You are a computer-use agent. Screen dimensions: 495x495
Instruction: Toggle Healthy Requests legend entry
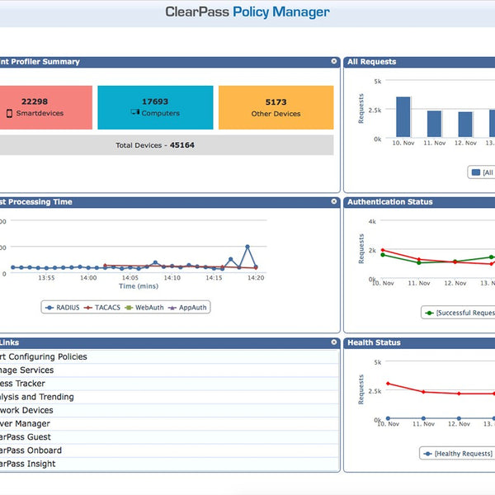point(458,454)
